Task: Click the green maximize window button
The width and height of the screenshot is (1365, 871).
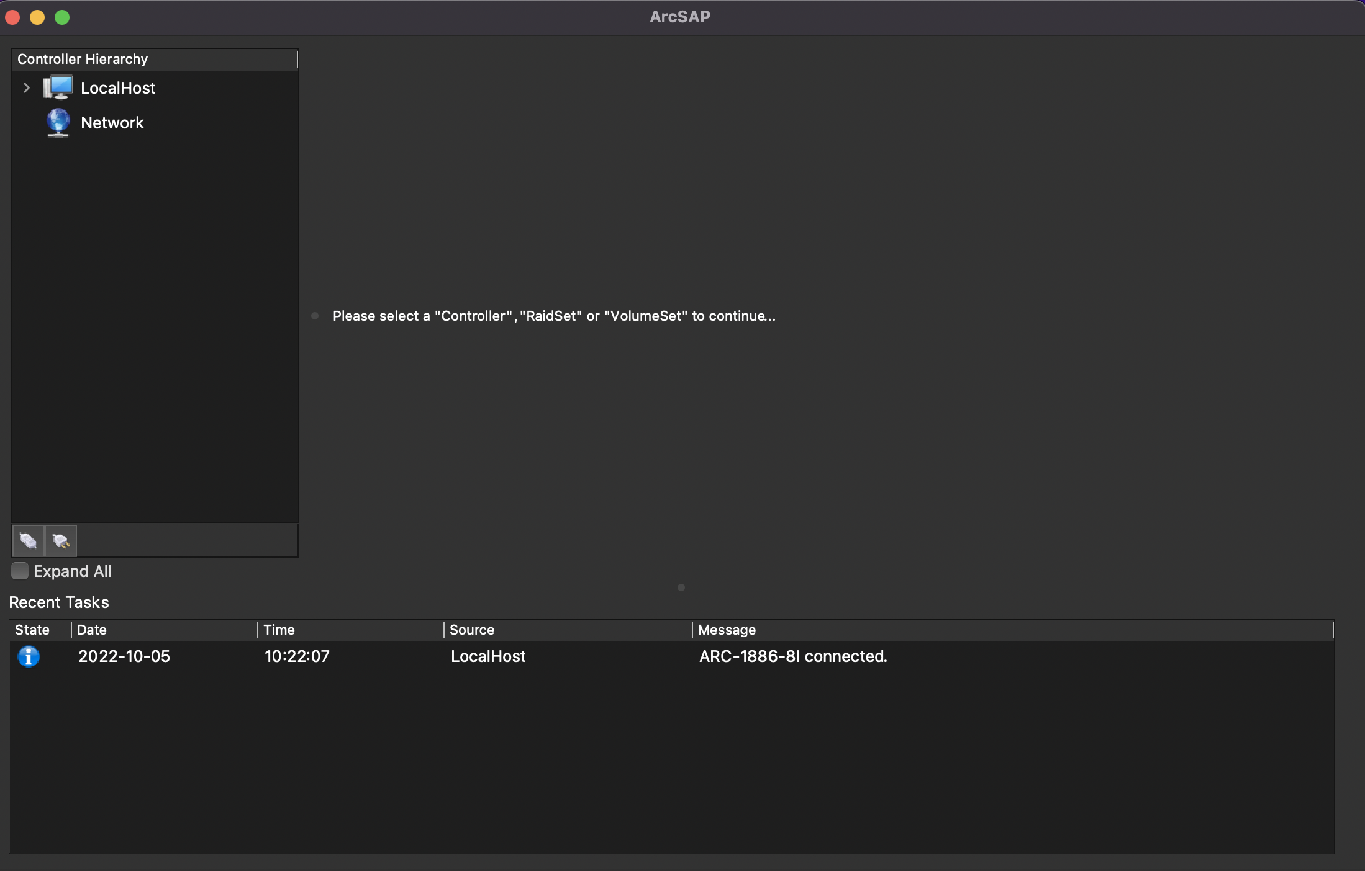Action: coord(62,17)
